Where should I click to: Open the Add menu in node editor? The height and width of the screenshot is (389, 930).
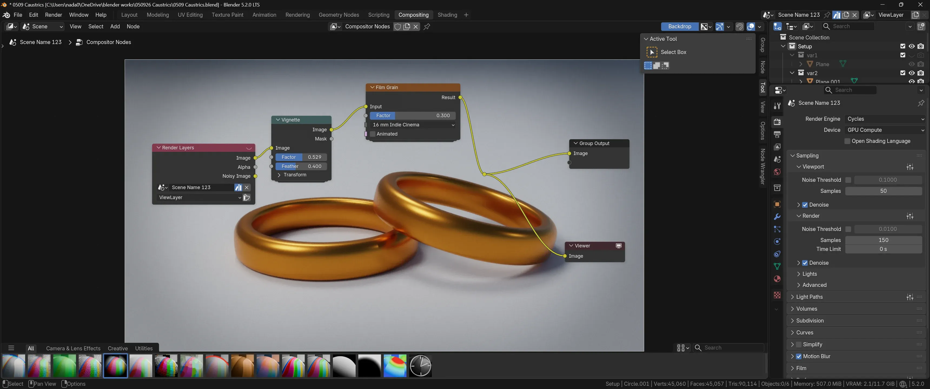tap(115, 26)
